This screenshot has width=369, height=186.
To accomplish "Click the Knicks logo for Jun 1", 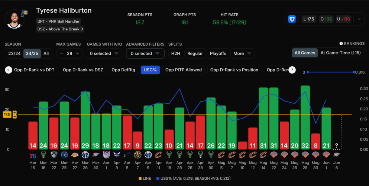I will click(326, 155).
